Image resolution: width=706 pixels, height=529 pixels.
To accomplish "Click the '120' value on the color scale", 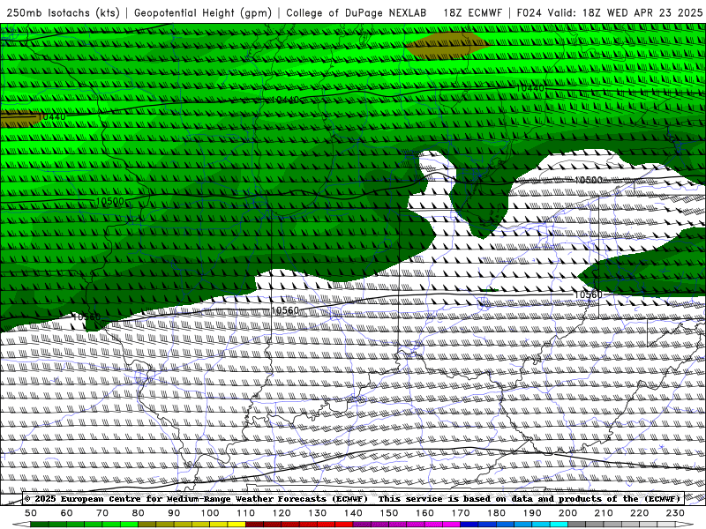I will (282, 513).
